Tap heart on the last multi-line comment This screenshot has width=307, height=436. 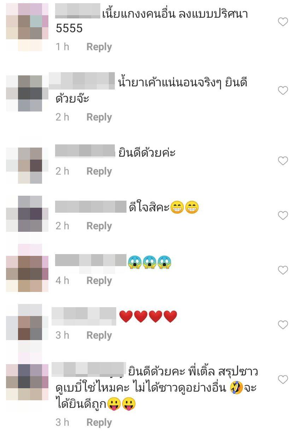coord(283,379)
